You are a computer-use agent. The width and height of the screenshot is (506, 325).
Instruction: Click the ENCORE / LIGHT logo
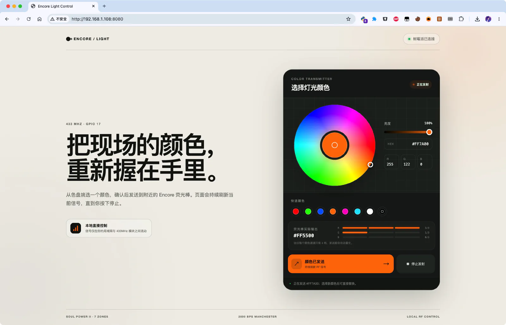pos(88,39)
